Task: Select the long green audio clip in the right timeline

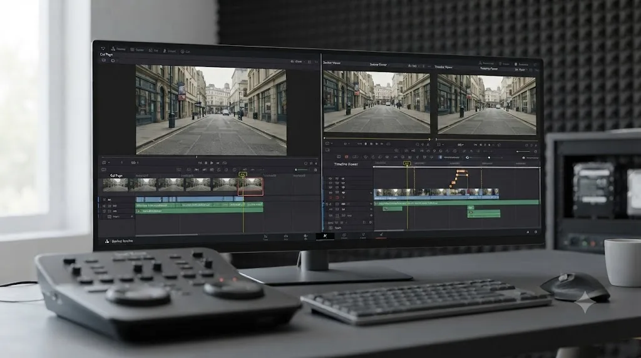Action: point(456,203)
